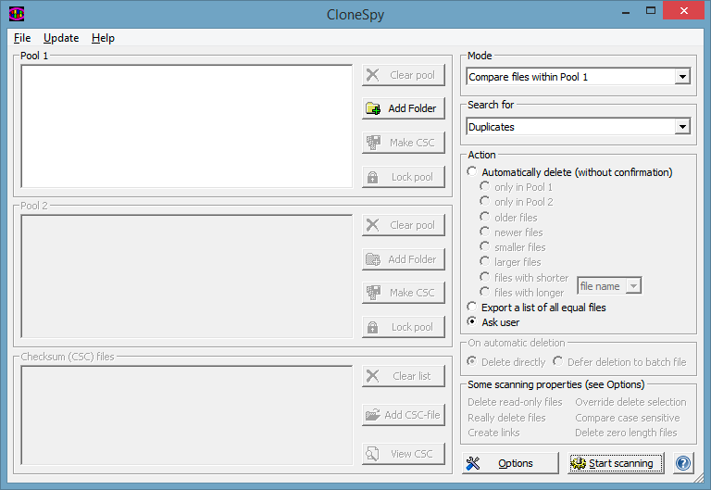Image resolution: width=711 pixels, height=490 pixels.
Task: Click the View CSC button
Action: (403, 454)
